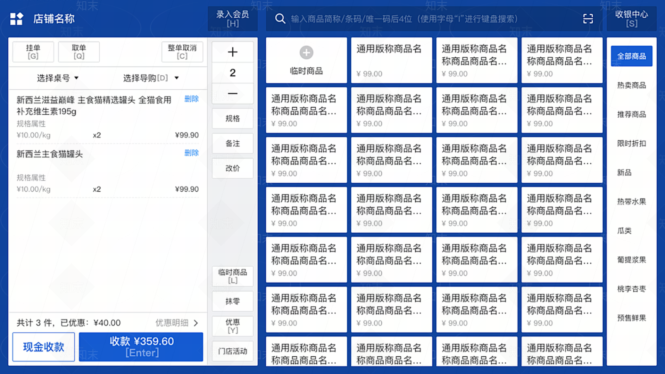
Task: Switch to the 预售鲜果 category
Action: coord(631,318)
